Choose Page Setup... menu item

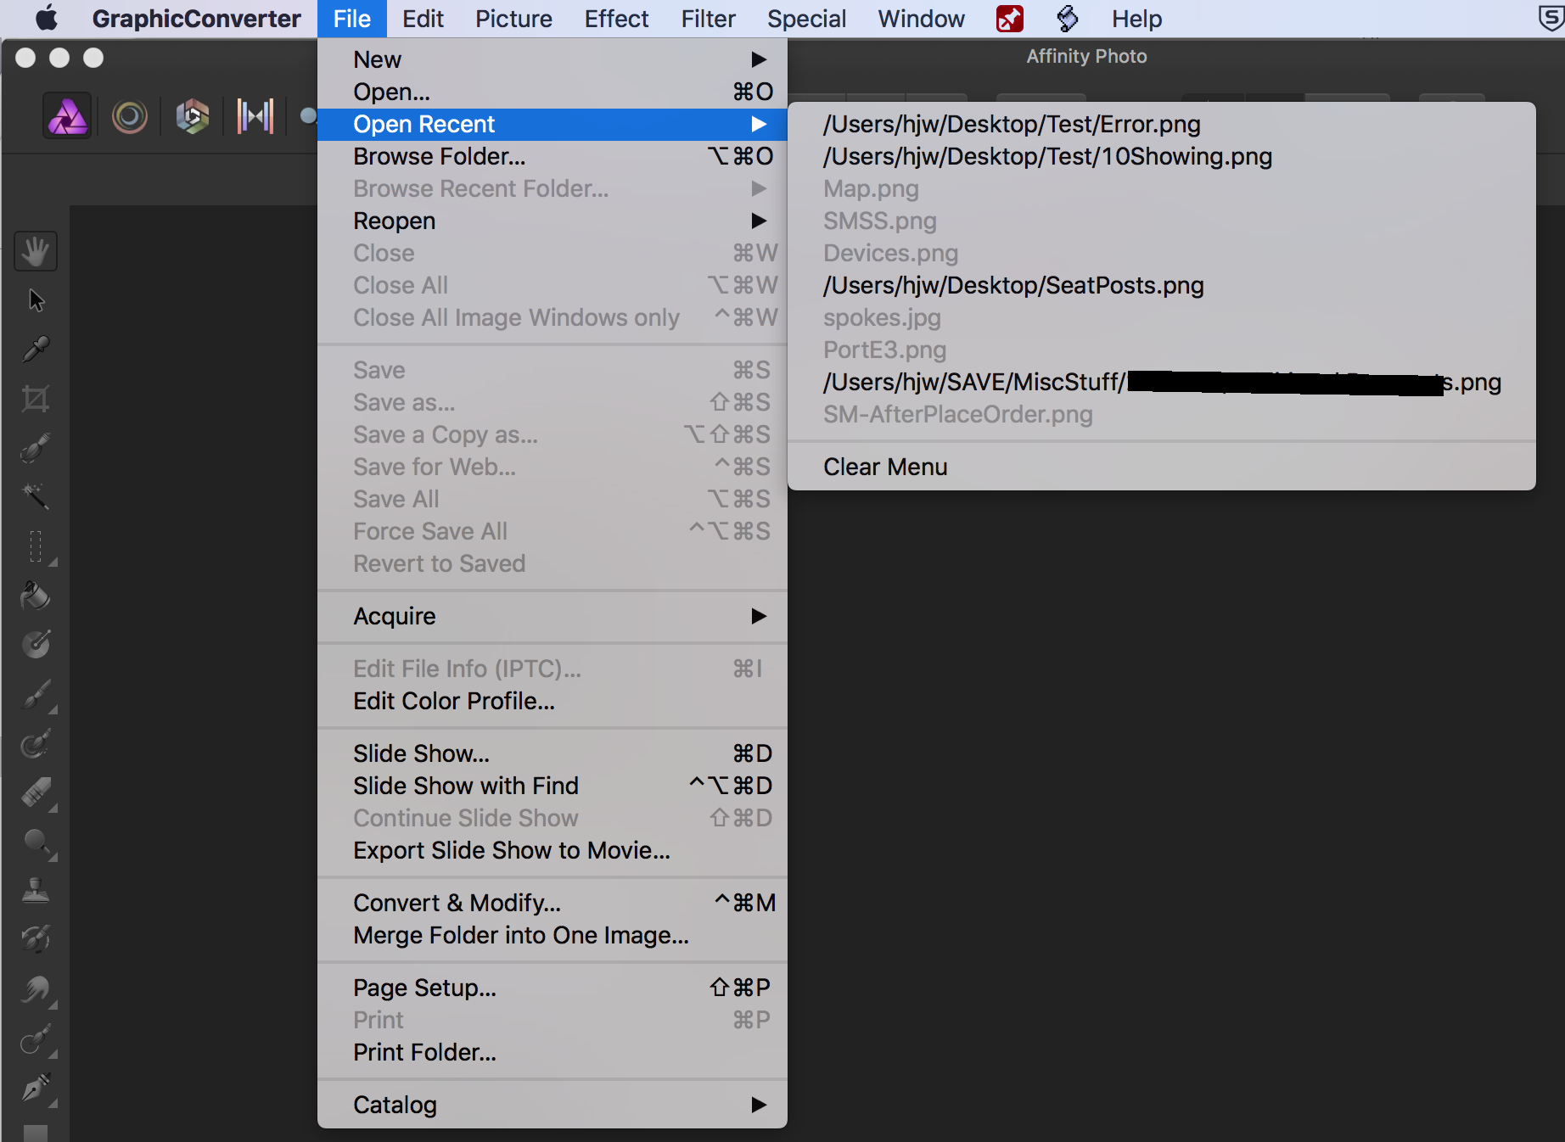coord(552,988)
